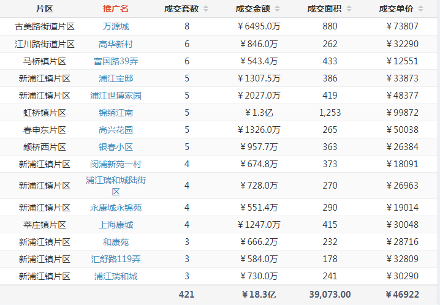Viewport: 440px width, 305px height.
Task: Click the ¥1307.5万 amount cell
Action: [x=259, y=78]
